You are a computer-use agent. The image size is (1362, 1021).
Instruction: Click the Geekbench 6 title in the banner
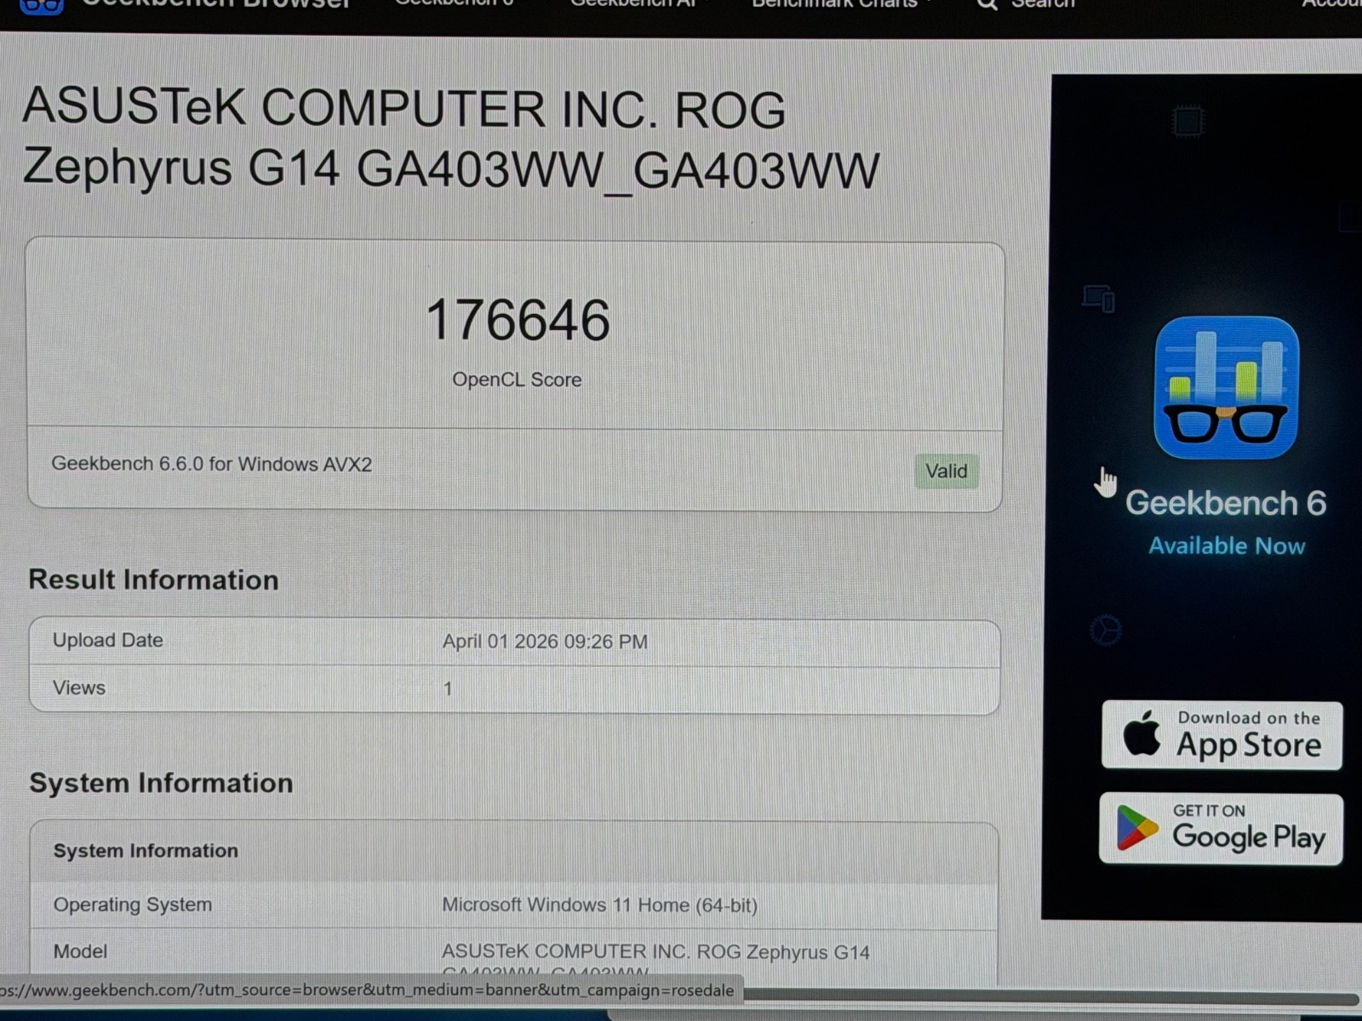pyautogui.click(x=1225, y=503)
